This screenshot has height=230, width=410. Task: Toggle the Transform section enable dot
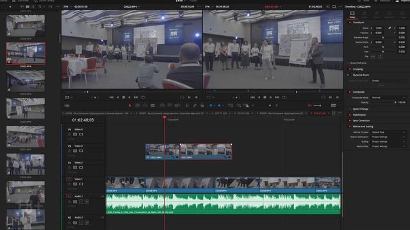pyautogui.click(x=350, y=22)
